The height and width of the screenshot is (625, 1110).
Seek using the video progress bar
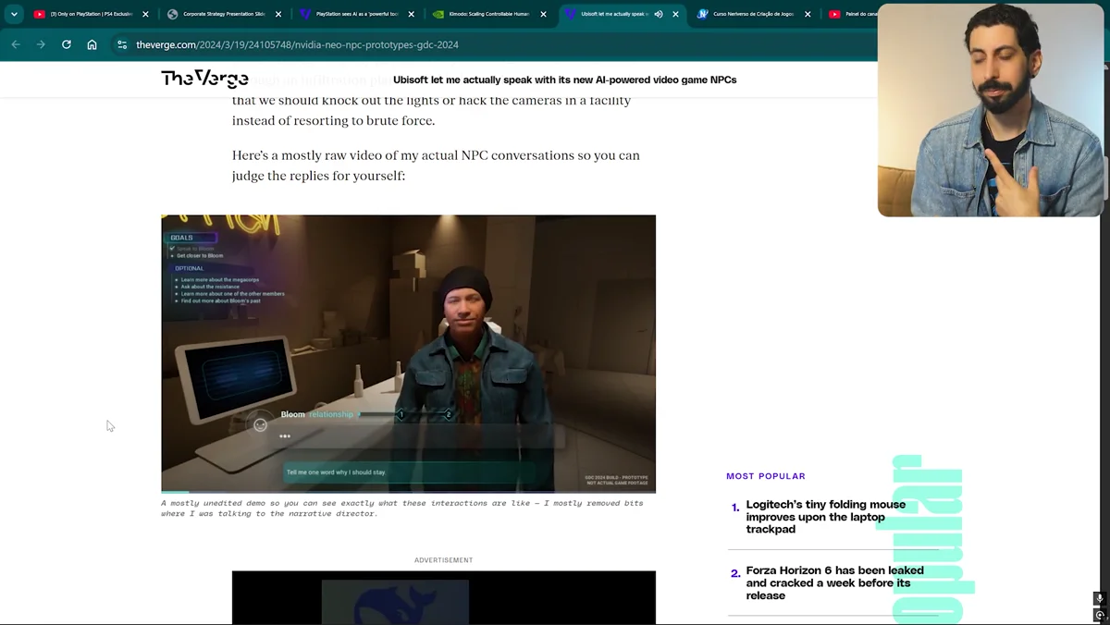point(408,491)
